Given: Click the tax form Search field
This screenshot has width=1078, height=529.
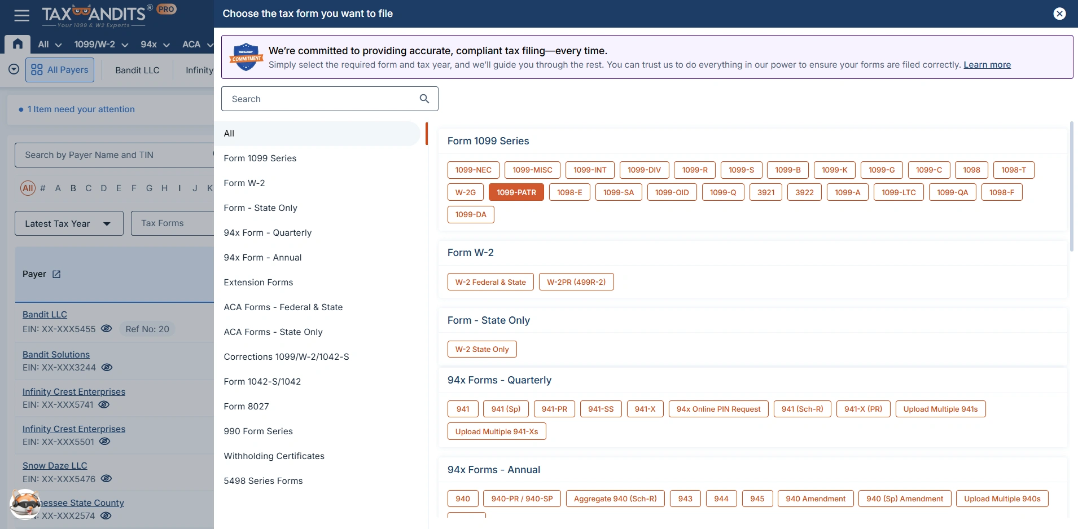Looking at the screenshot, I should [x=322, y=99].
